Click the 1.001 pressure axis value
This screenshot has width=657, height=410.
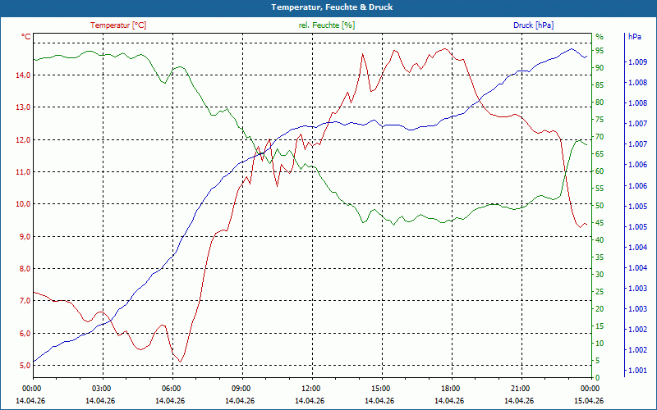[637, 371]
